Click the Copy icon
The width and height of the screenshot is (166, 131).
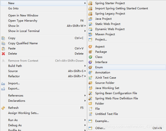(x=3, y=38)
